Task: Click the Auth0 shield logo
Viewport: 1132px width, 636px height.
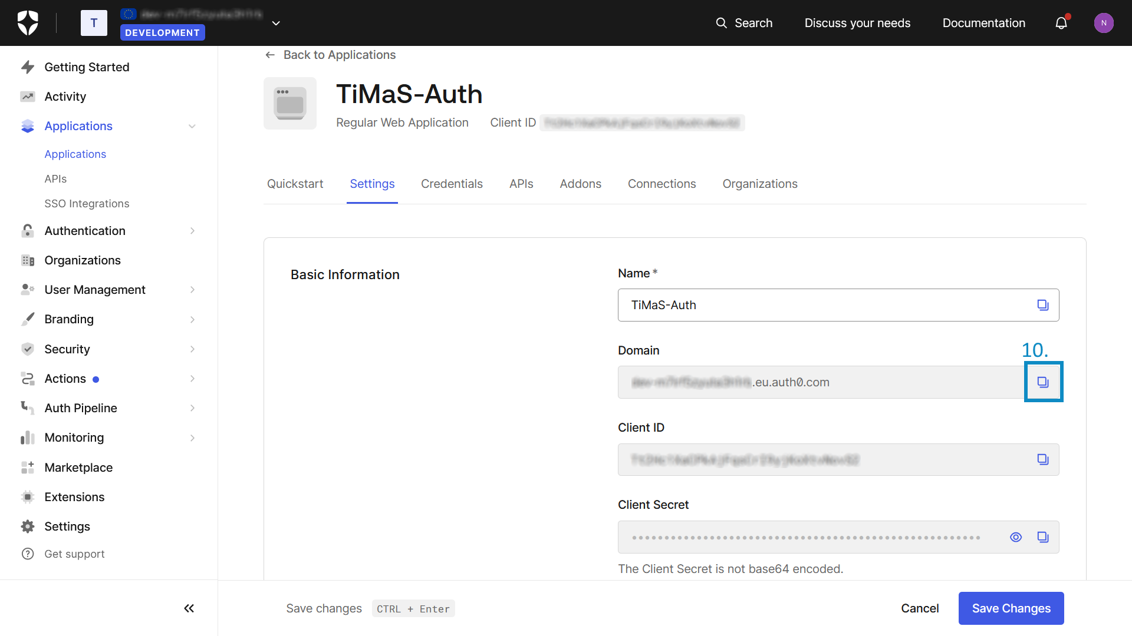Action: [x=28, y=23]
